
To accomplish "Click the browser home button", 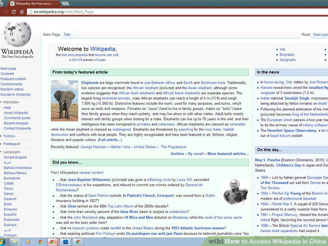I will pyautogui.click(x=22, y=12).
